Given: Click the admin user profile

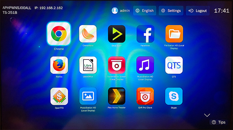Looking at the screenshot, I should [121, 11].
